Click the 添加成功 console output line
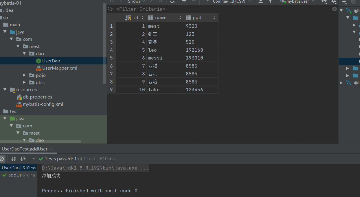The height and width of the screenshot is (197, 360). tap(51, 176)
